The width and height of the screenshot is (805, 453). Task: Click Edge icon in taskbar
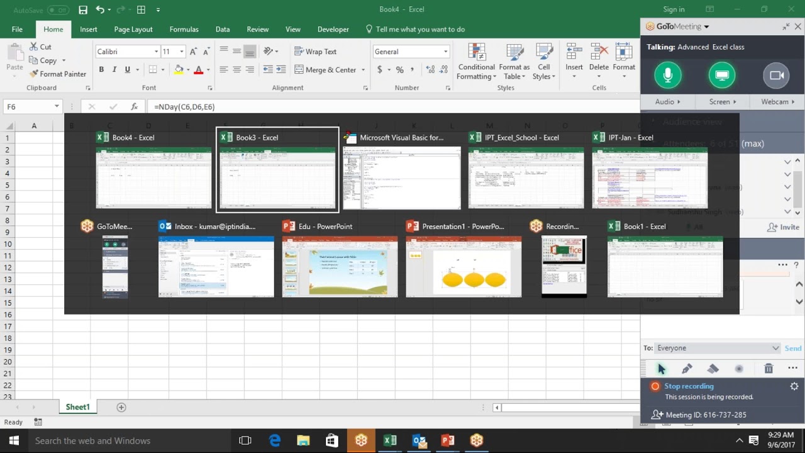(275, 440)
